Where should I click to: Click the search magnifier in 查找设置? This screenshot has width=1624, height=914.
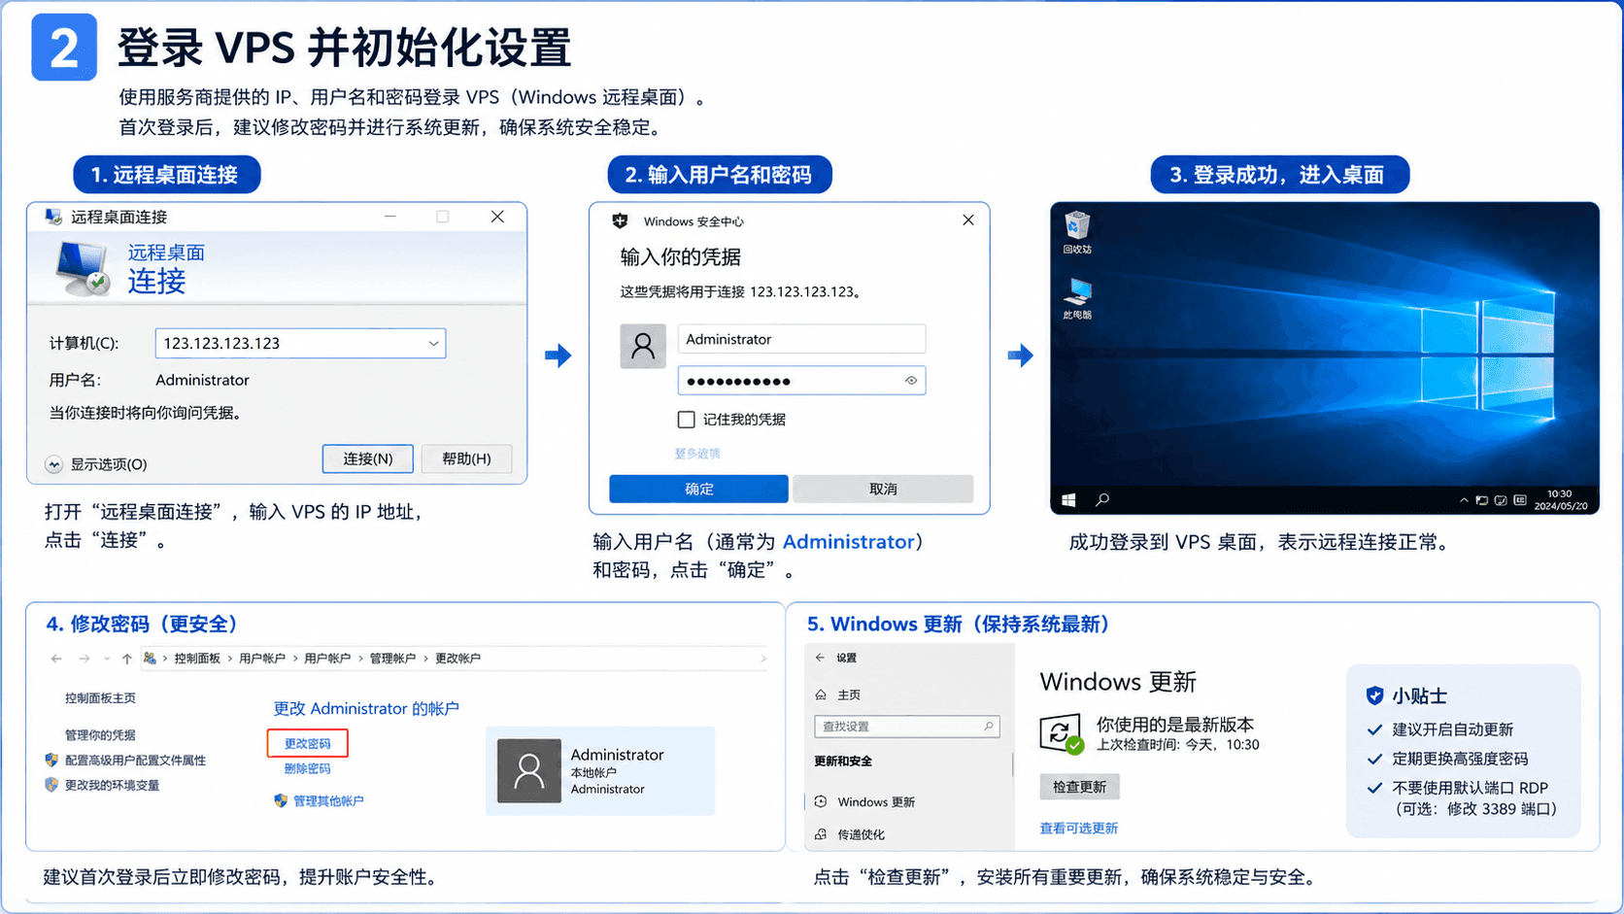(988, 726)
